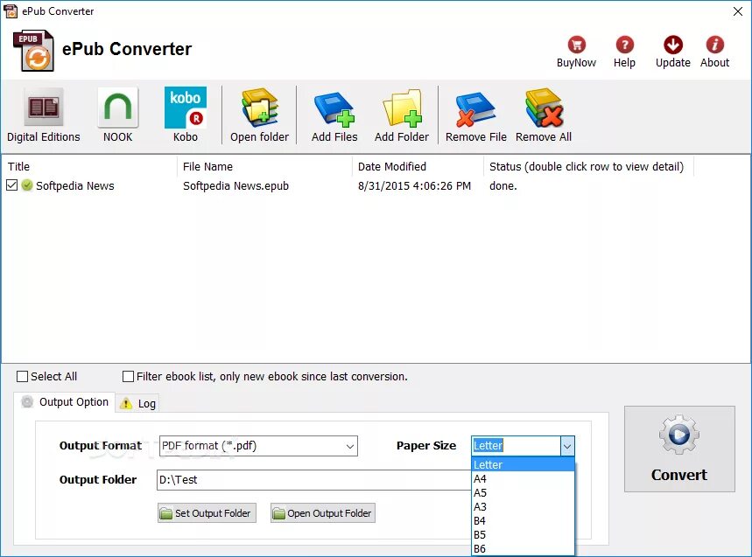752x557 pixels.
Task: Uncheck the Softpedia News row checkbox
Action: [x=12, y=185]
